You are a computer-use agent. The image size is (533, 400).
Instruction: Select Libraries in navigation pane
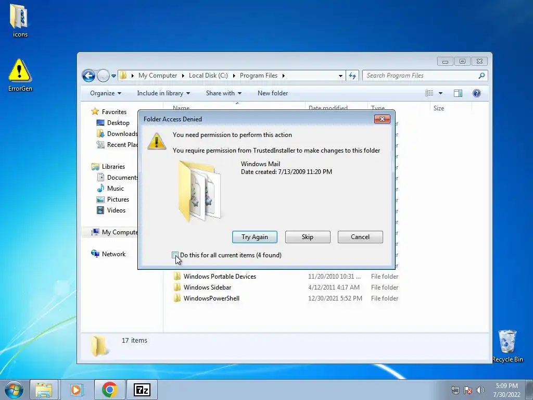tap(108, 167)
